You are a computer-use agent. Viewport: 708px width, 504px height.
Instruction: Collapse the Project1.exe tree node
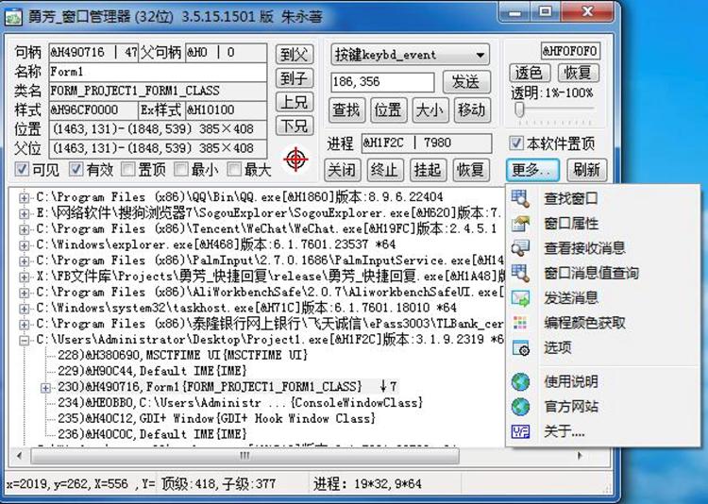tap(24, 340)
